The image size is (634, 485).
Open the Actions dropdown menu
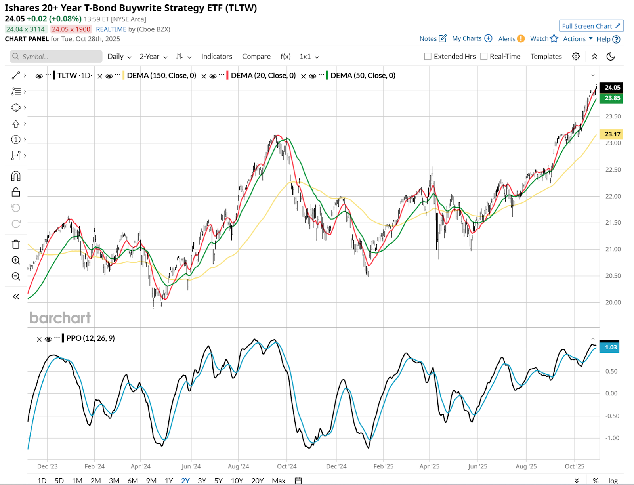(578, 39)
